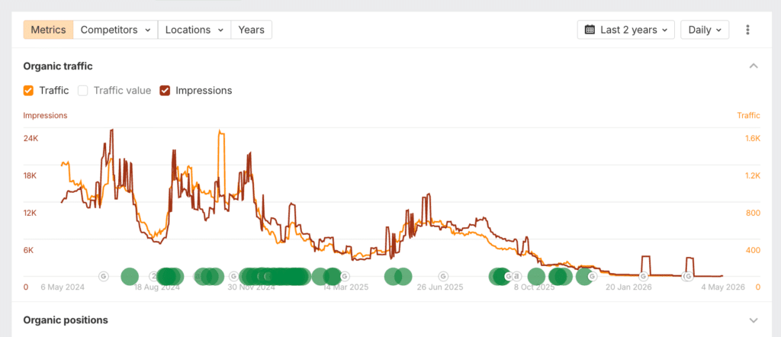781x337 pixels.
Task: Click the 18K impressions axis label
Action: pos(31,175)
